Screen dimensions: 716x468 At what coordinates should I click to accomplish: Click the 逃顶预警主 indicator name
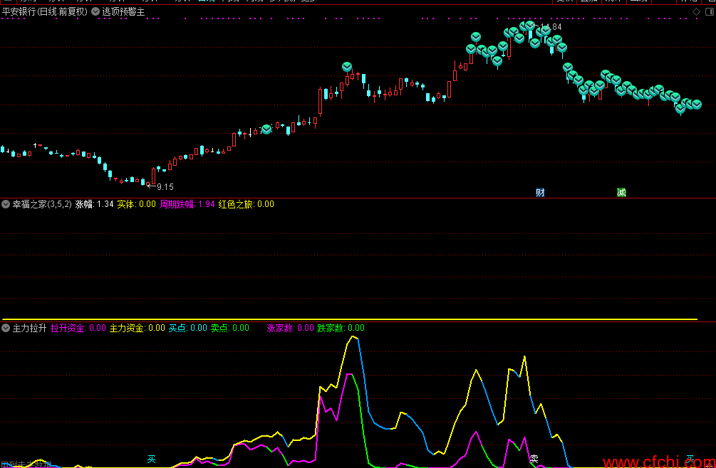click(x=123, y=11)
